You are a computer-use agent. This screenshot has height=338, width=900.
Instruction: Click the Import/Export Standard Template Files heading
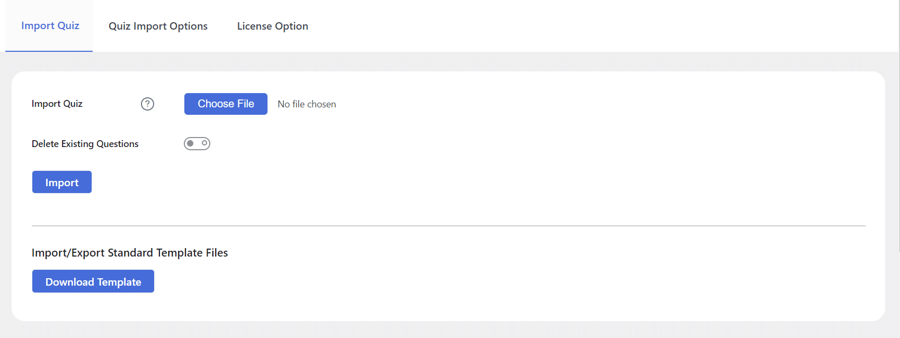coord(130,253)
